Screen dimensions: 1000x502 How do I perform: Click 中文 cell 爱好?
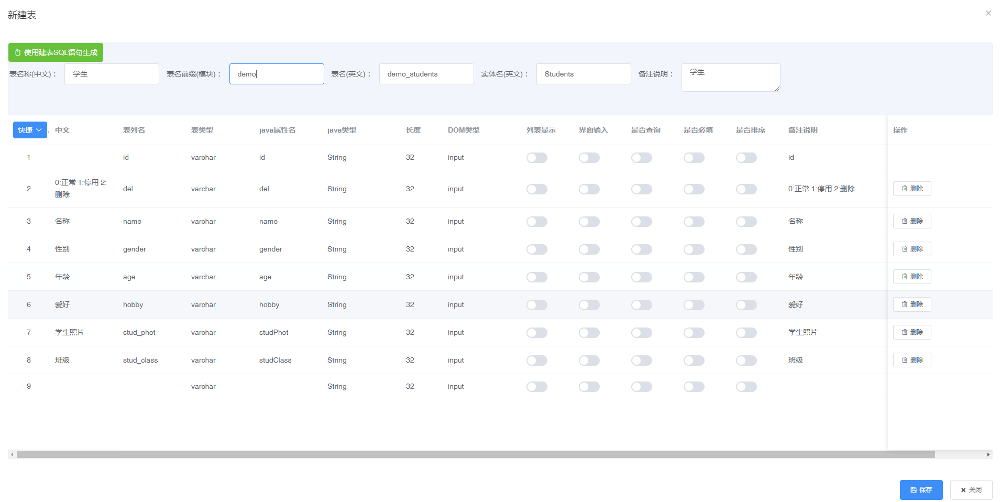[x=62, y=304]
